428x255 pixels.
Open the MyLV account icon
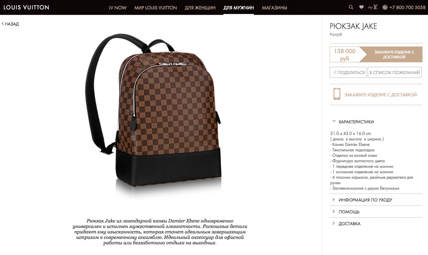(373, 7)
